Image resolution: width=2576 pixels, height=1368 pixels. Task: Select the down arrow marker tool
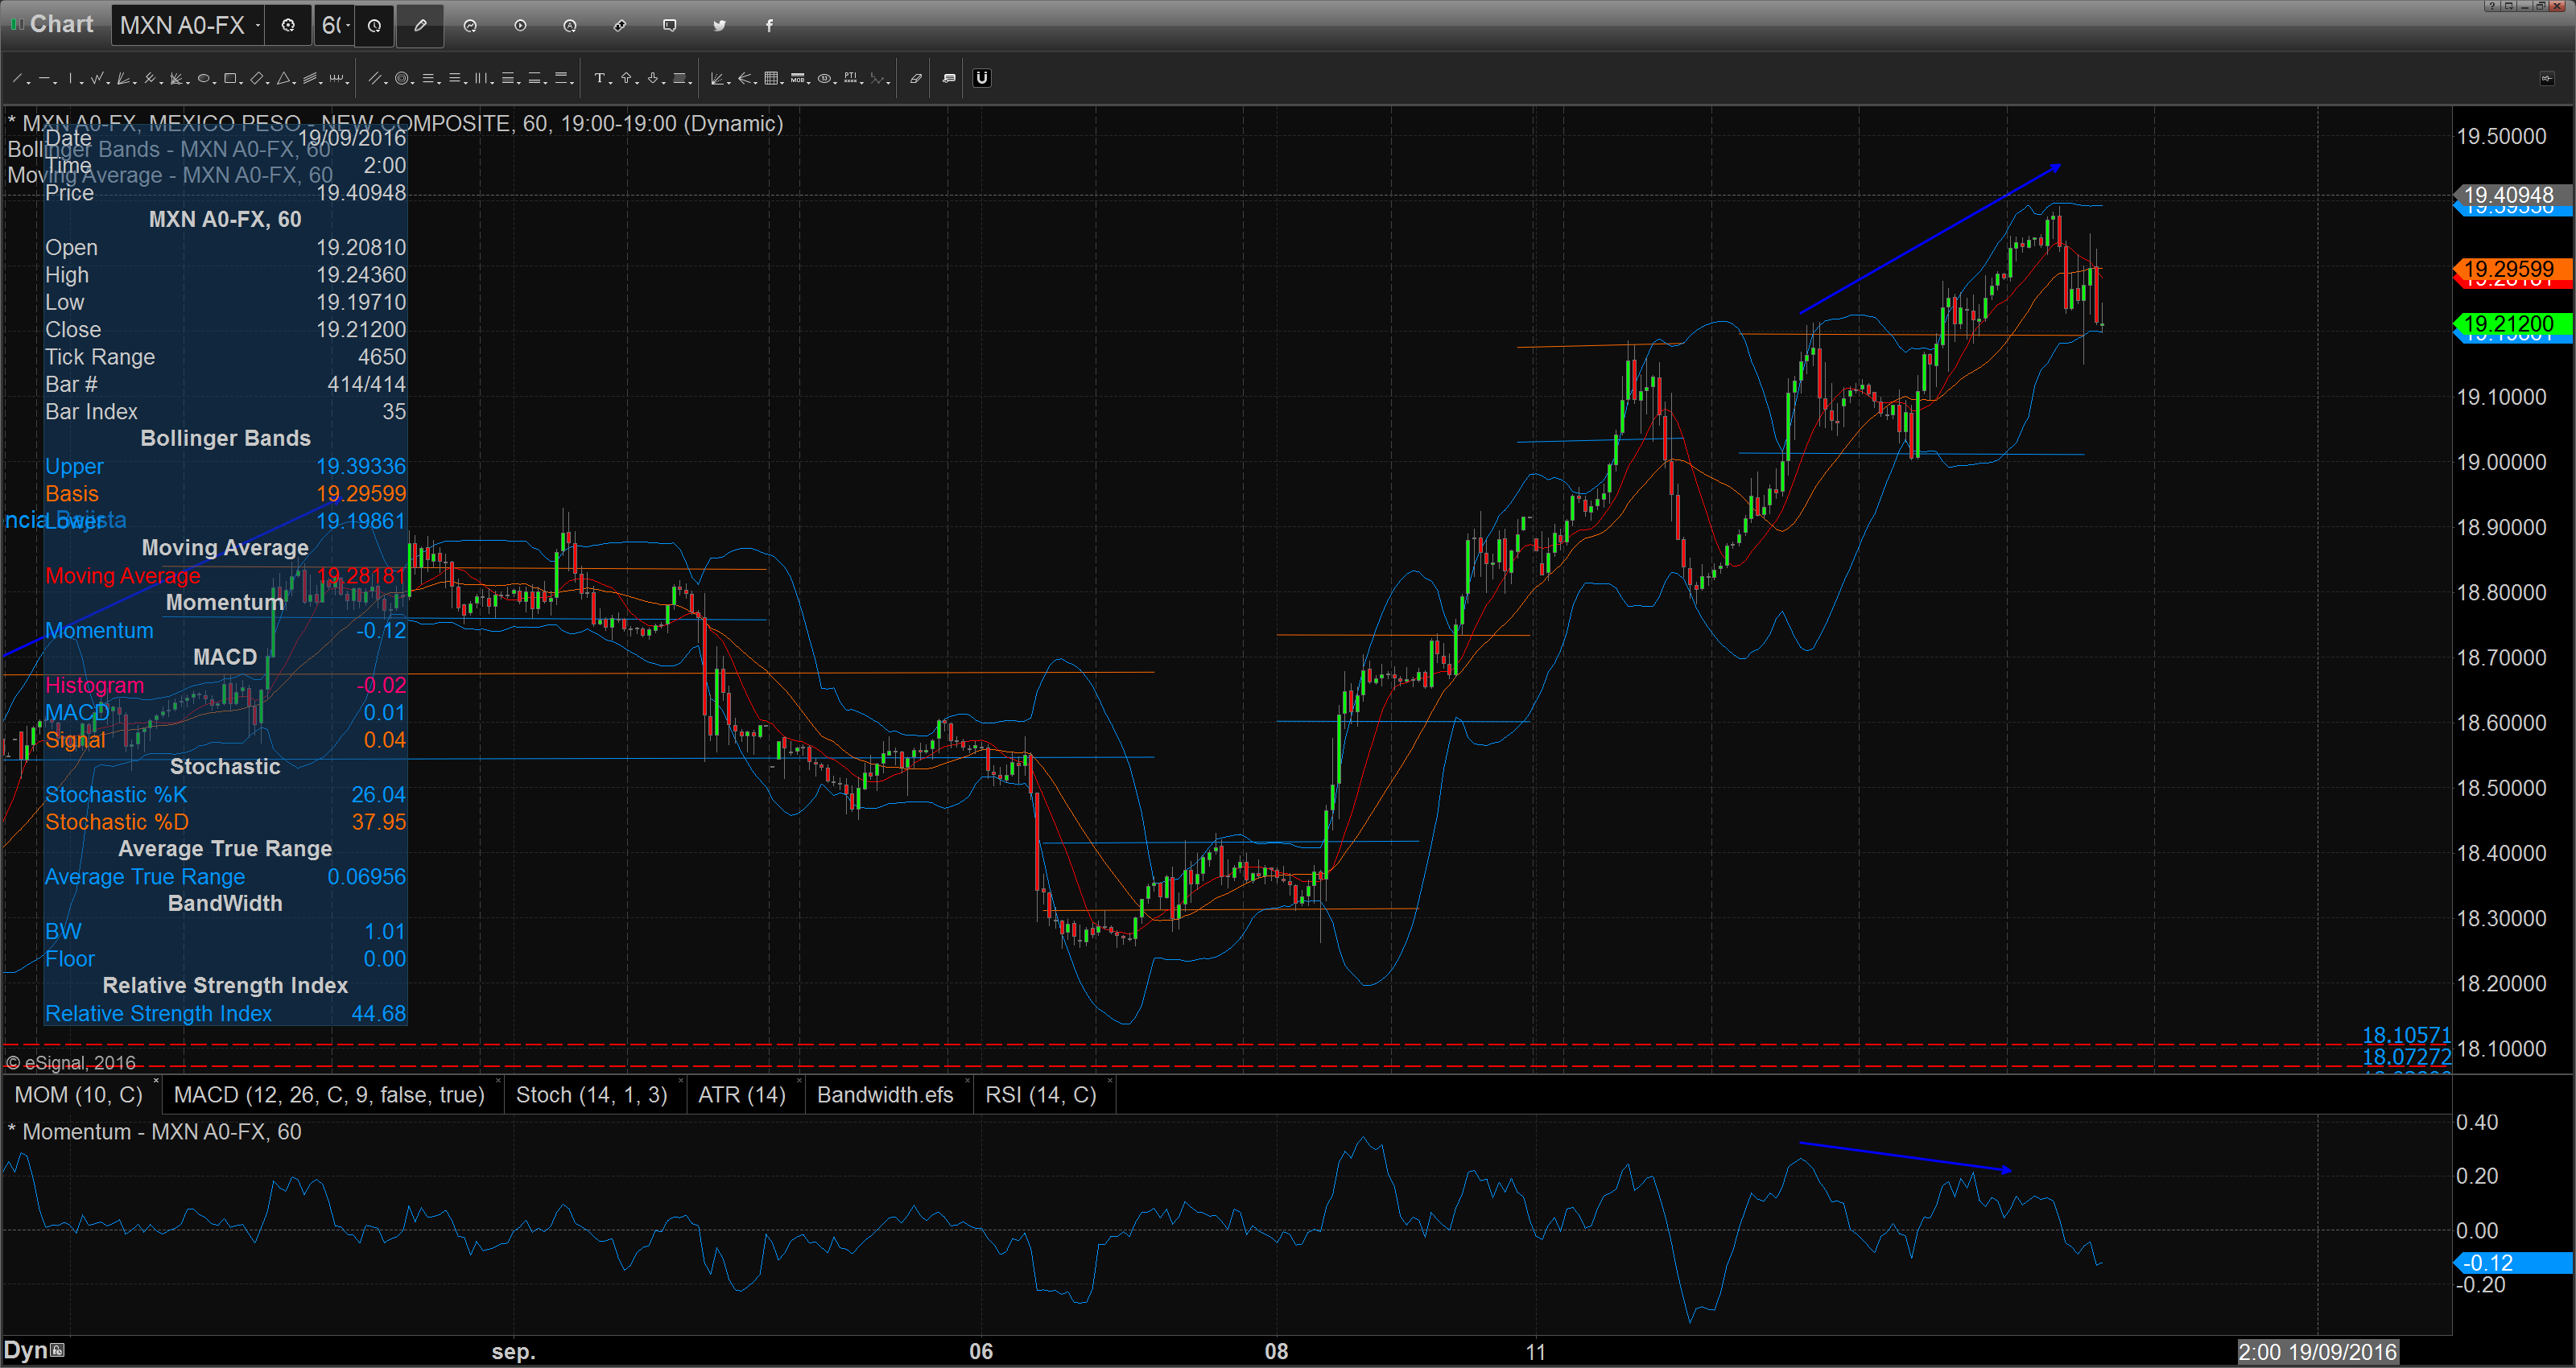pos(653,78)
